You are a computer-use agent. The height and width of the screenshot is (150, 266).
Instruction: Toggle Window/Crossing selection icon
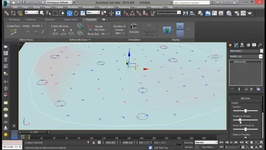[x=62, y=13]
